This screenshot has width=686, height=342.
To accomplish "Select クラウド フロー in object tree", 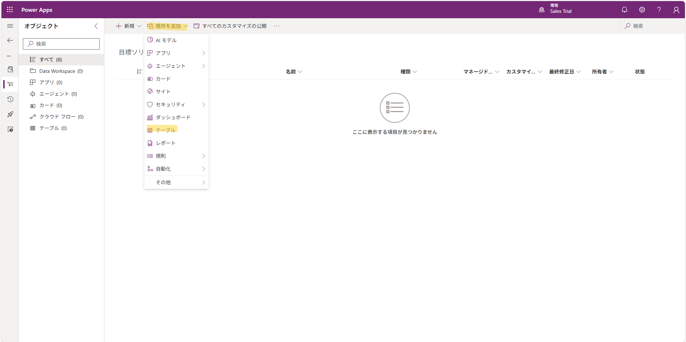I will point(57,117).
